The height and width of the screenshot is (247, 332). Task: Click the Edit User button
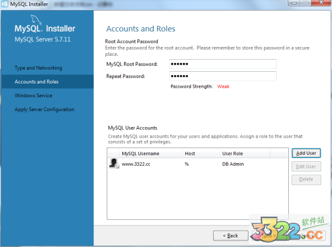pos(306,167)
